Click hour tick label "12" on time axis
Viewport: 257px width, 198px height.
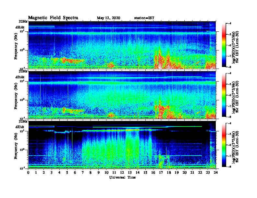point(122,173)
